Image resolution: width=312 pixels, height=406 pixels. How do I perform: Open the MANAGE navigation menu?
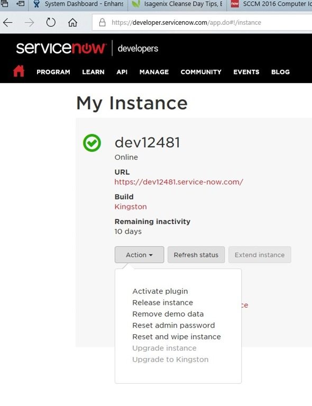click(154, 72)
